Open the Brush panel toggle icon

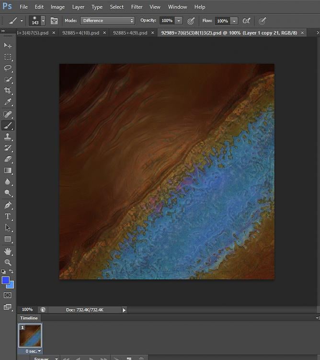tap(54, 21)
